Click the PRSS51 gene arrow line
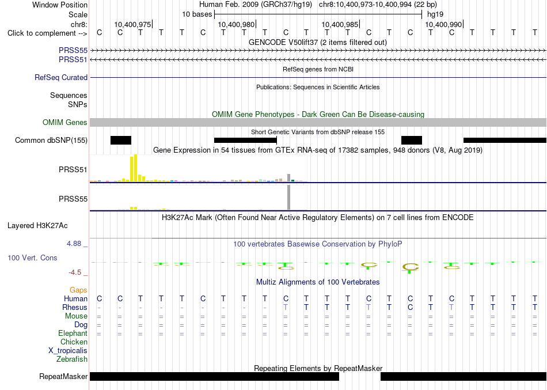The width and height of the screenshot is (547, 390). coord(318,60)
